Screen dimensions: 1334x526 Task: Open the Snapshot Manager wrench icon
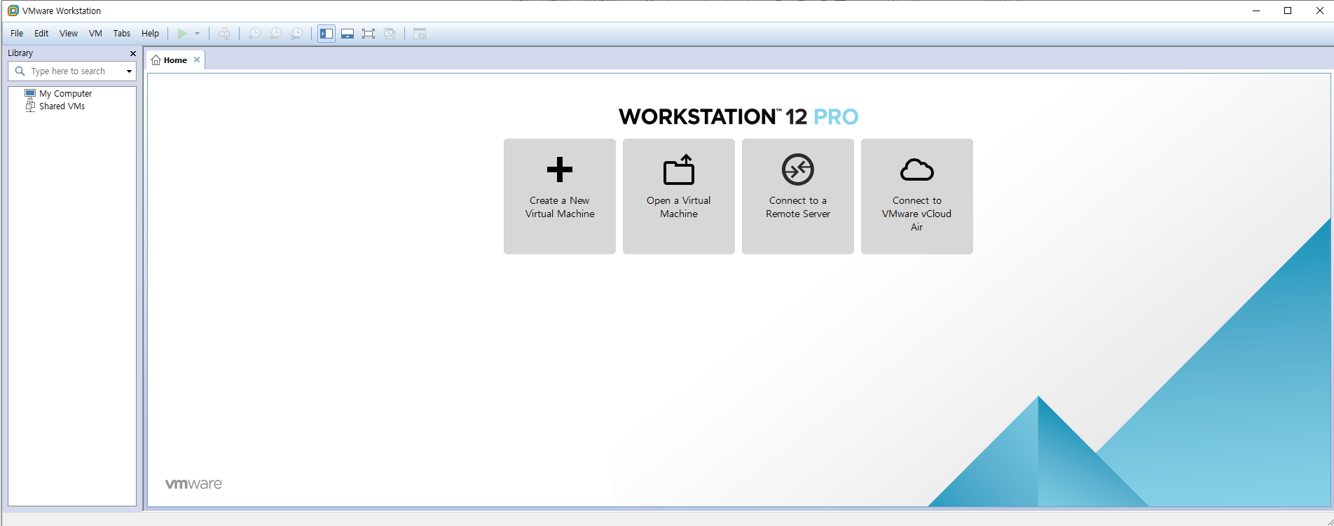point(296,34)
